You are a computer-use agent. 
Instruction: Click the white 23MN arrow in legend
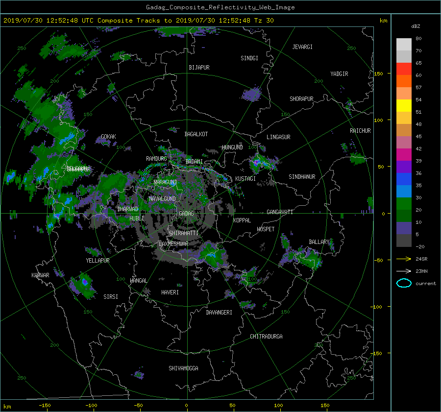[404, 271]
